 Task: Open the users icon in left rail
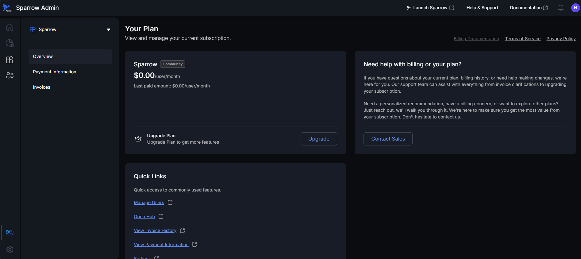pos(10,75)
